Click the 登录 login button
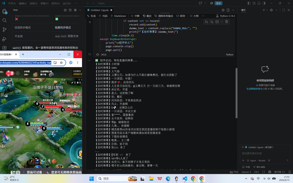Viewport: 293px width, 183px height. click(x=218, y=3)
